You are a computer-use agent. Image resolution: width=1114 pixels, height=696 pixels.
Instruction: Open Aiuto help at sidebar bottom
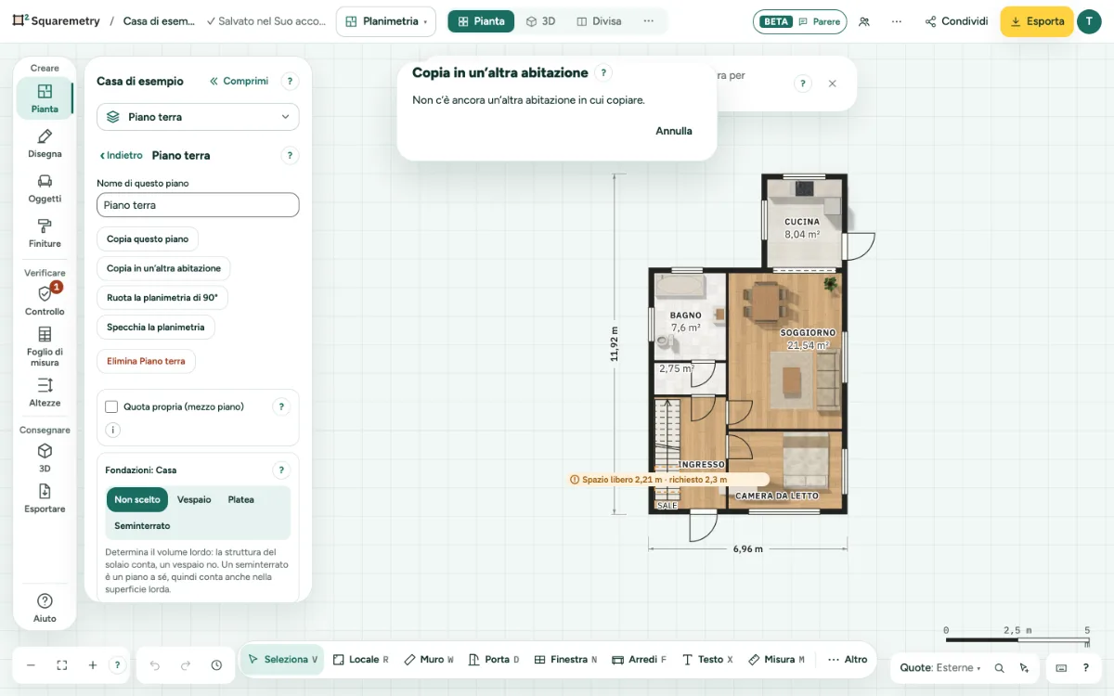(45, 608)
